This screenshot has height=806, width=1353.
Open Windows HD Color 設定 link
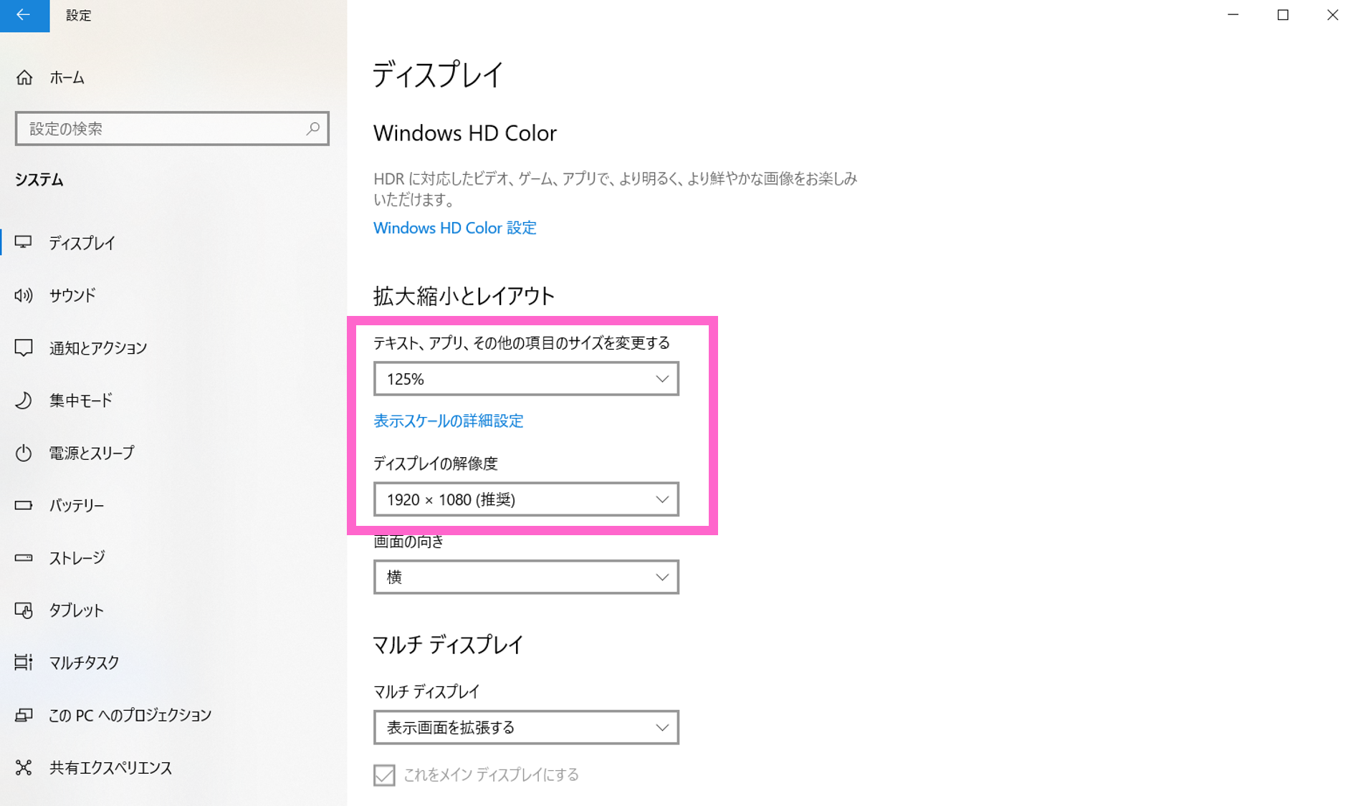pyautogui.click(x=454, y=228)
